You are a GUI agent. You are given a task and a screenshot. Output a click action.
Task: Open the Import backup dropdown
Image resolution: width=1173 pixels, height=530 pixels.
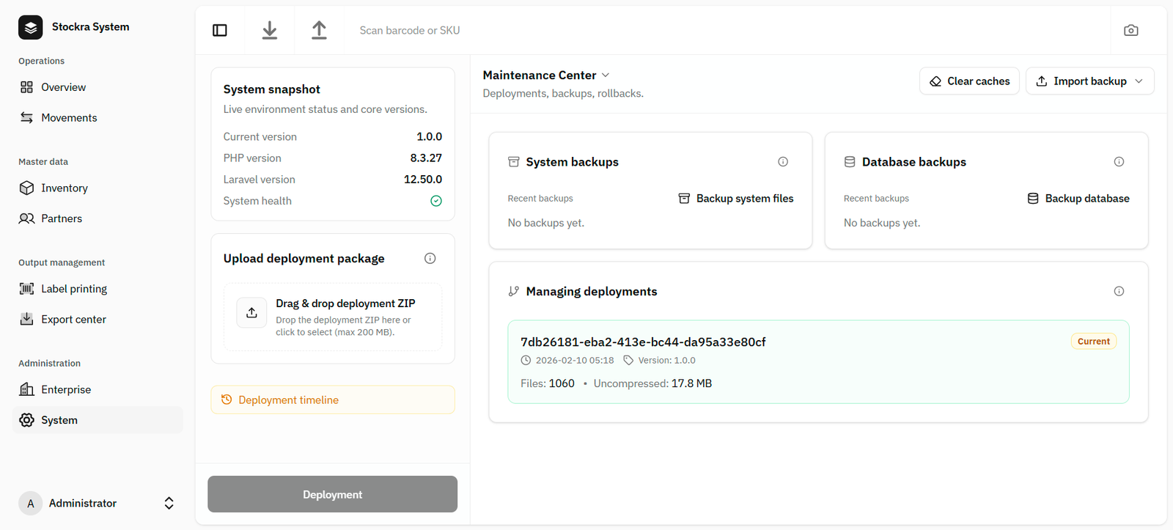coord(1089,81)
